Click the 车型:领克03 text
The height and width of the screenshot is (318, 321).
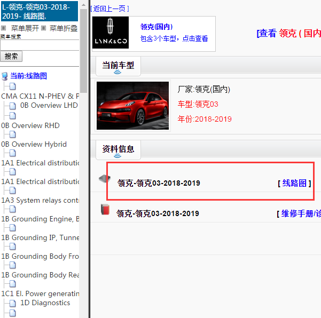(198, 104)
